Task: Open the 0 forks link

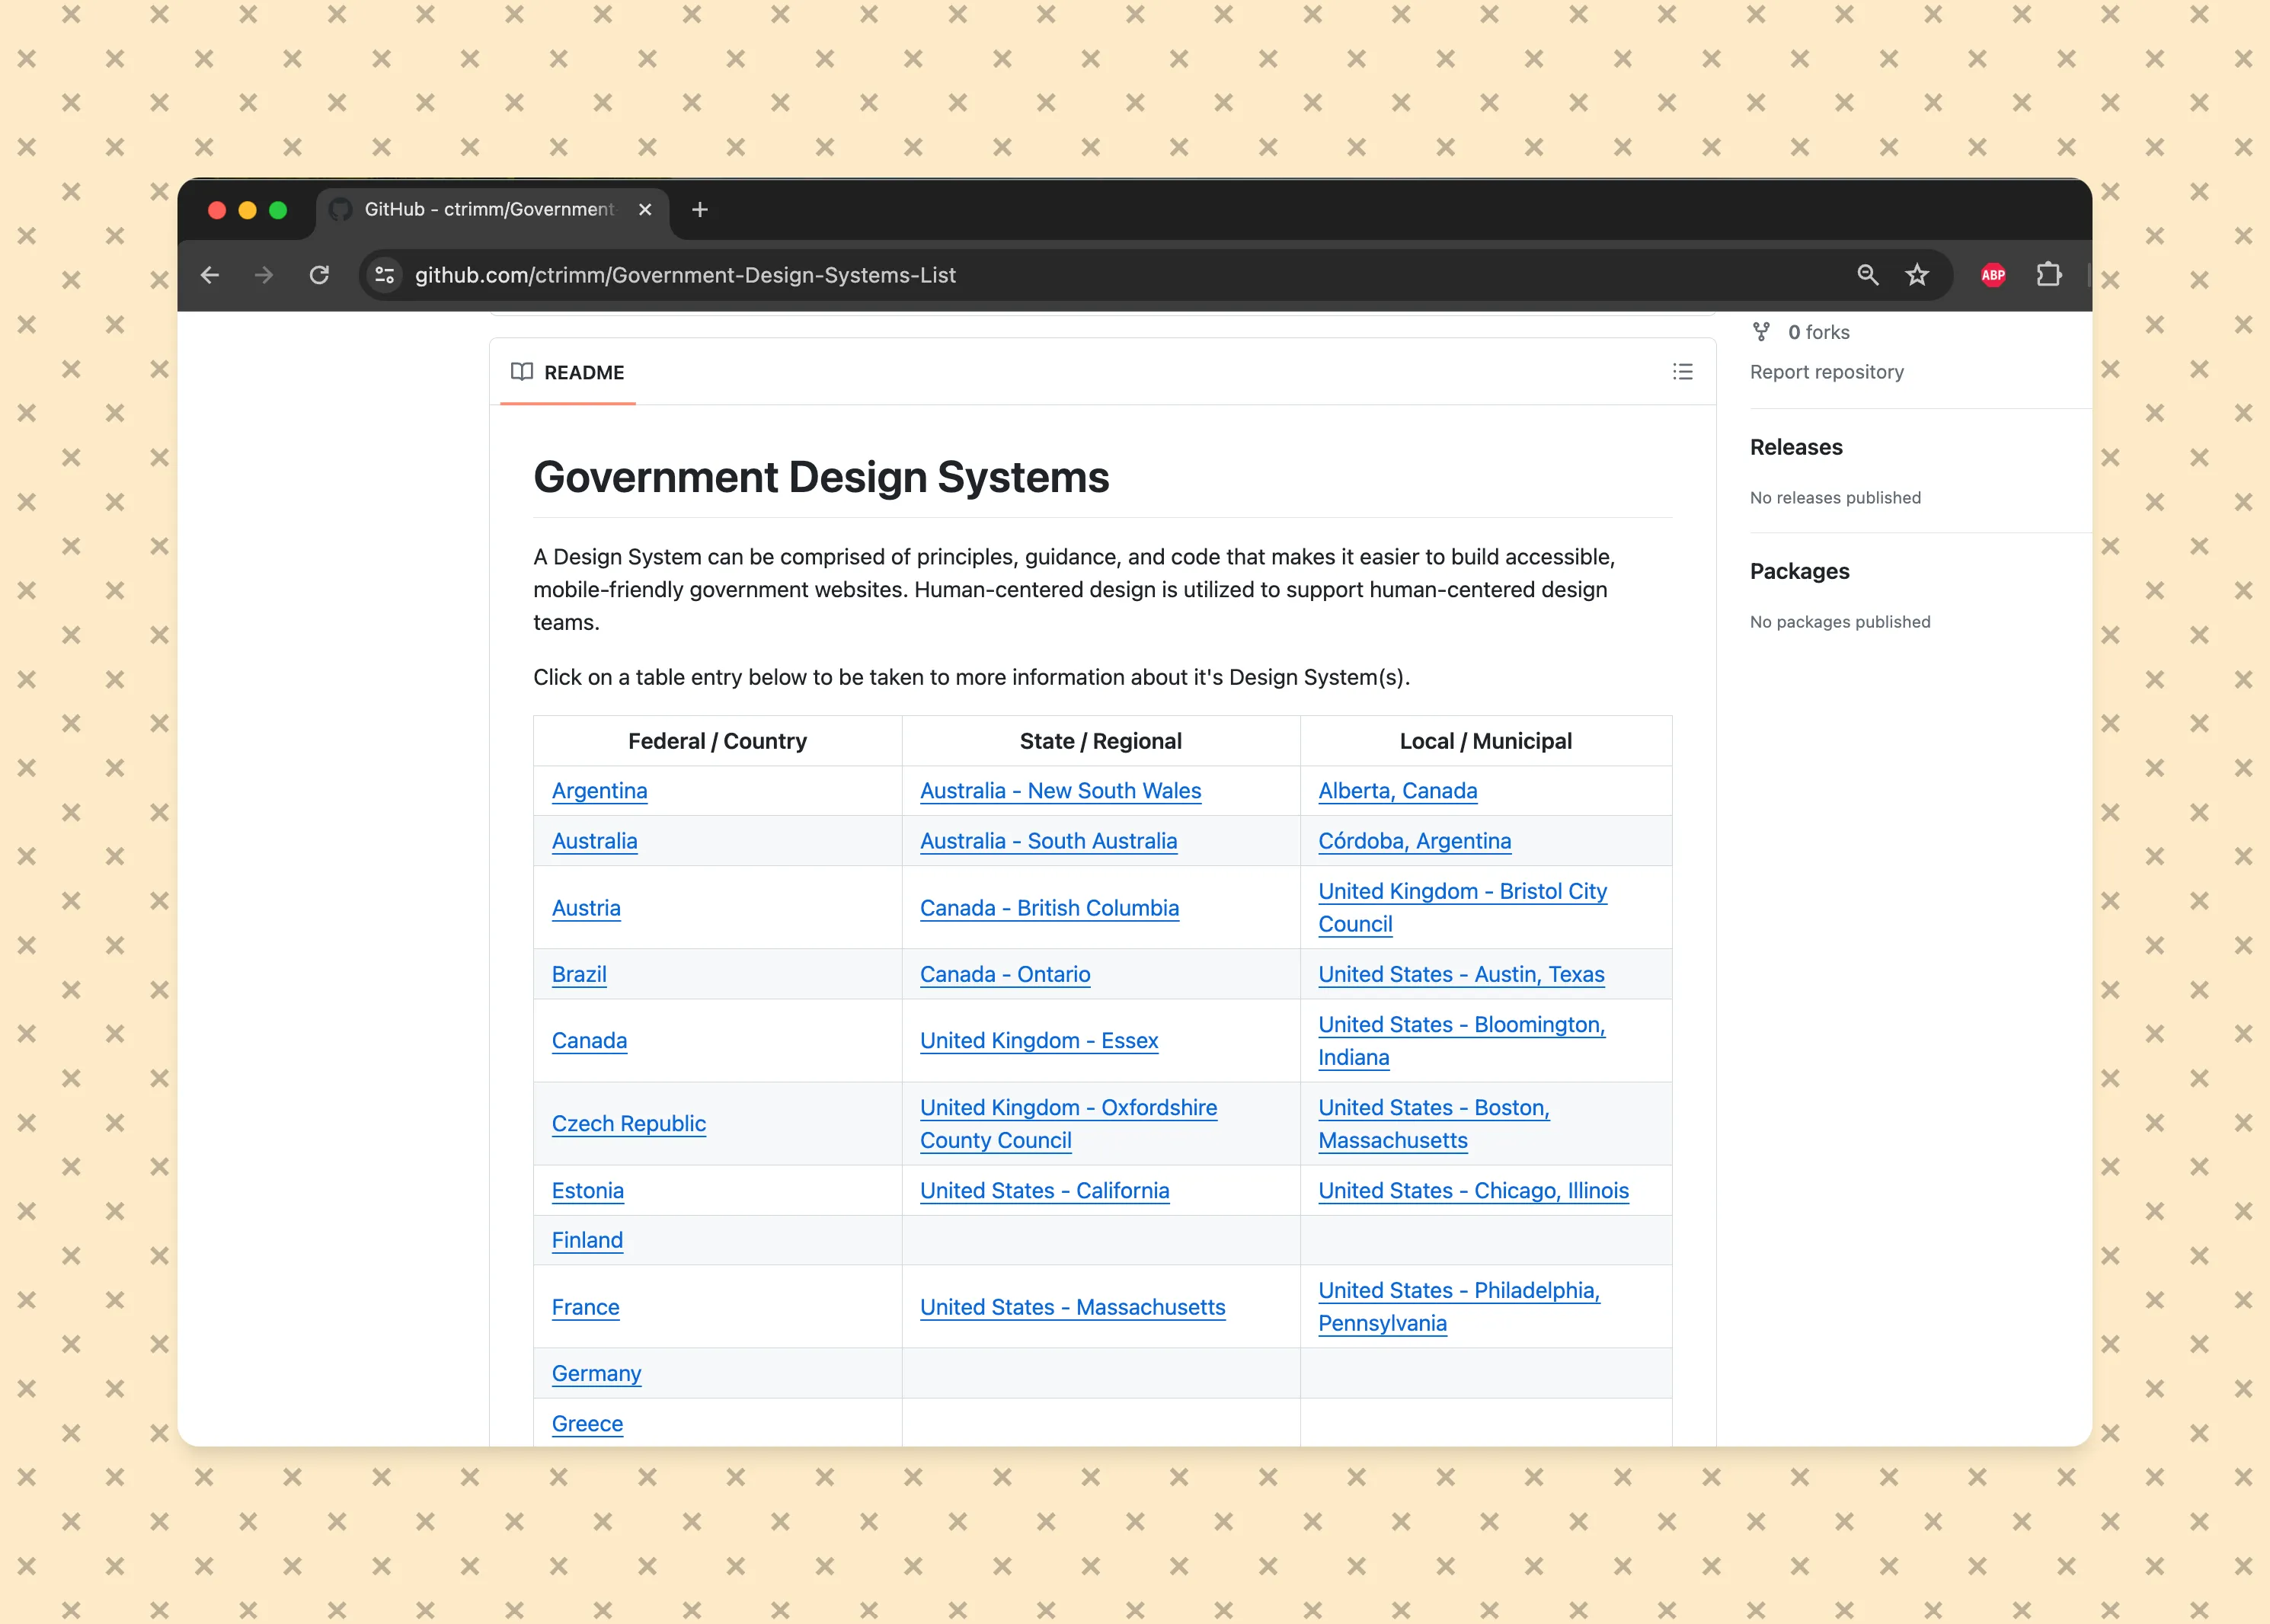Action: click(1818, 332)
